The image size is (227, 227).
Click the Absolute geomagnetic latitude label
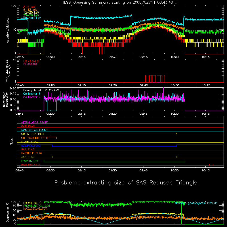196,203
